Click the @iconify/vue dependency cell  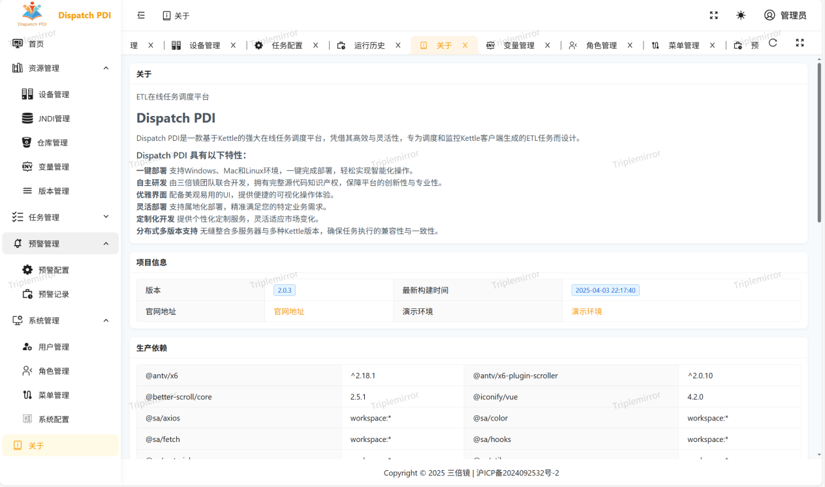click(571, 396)
